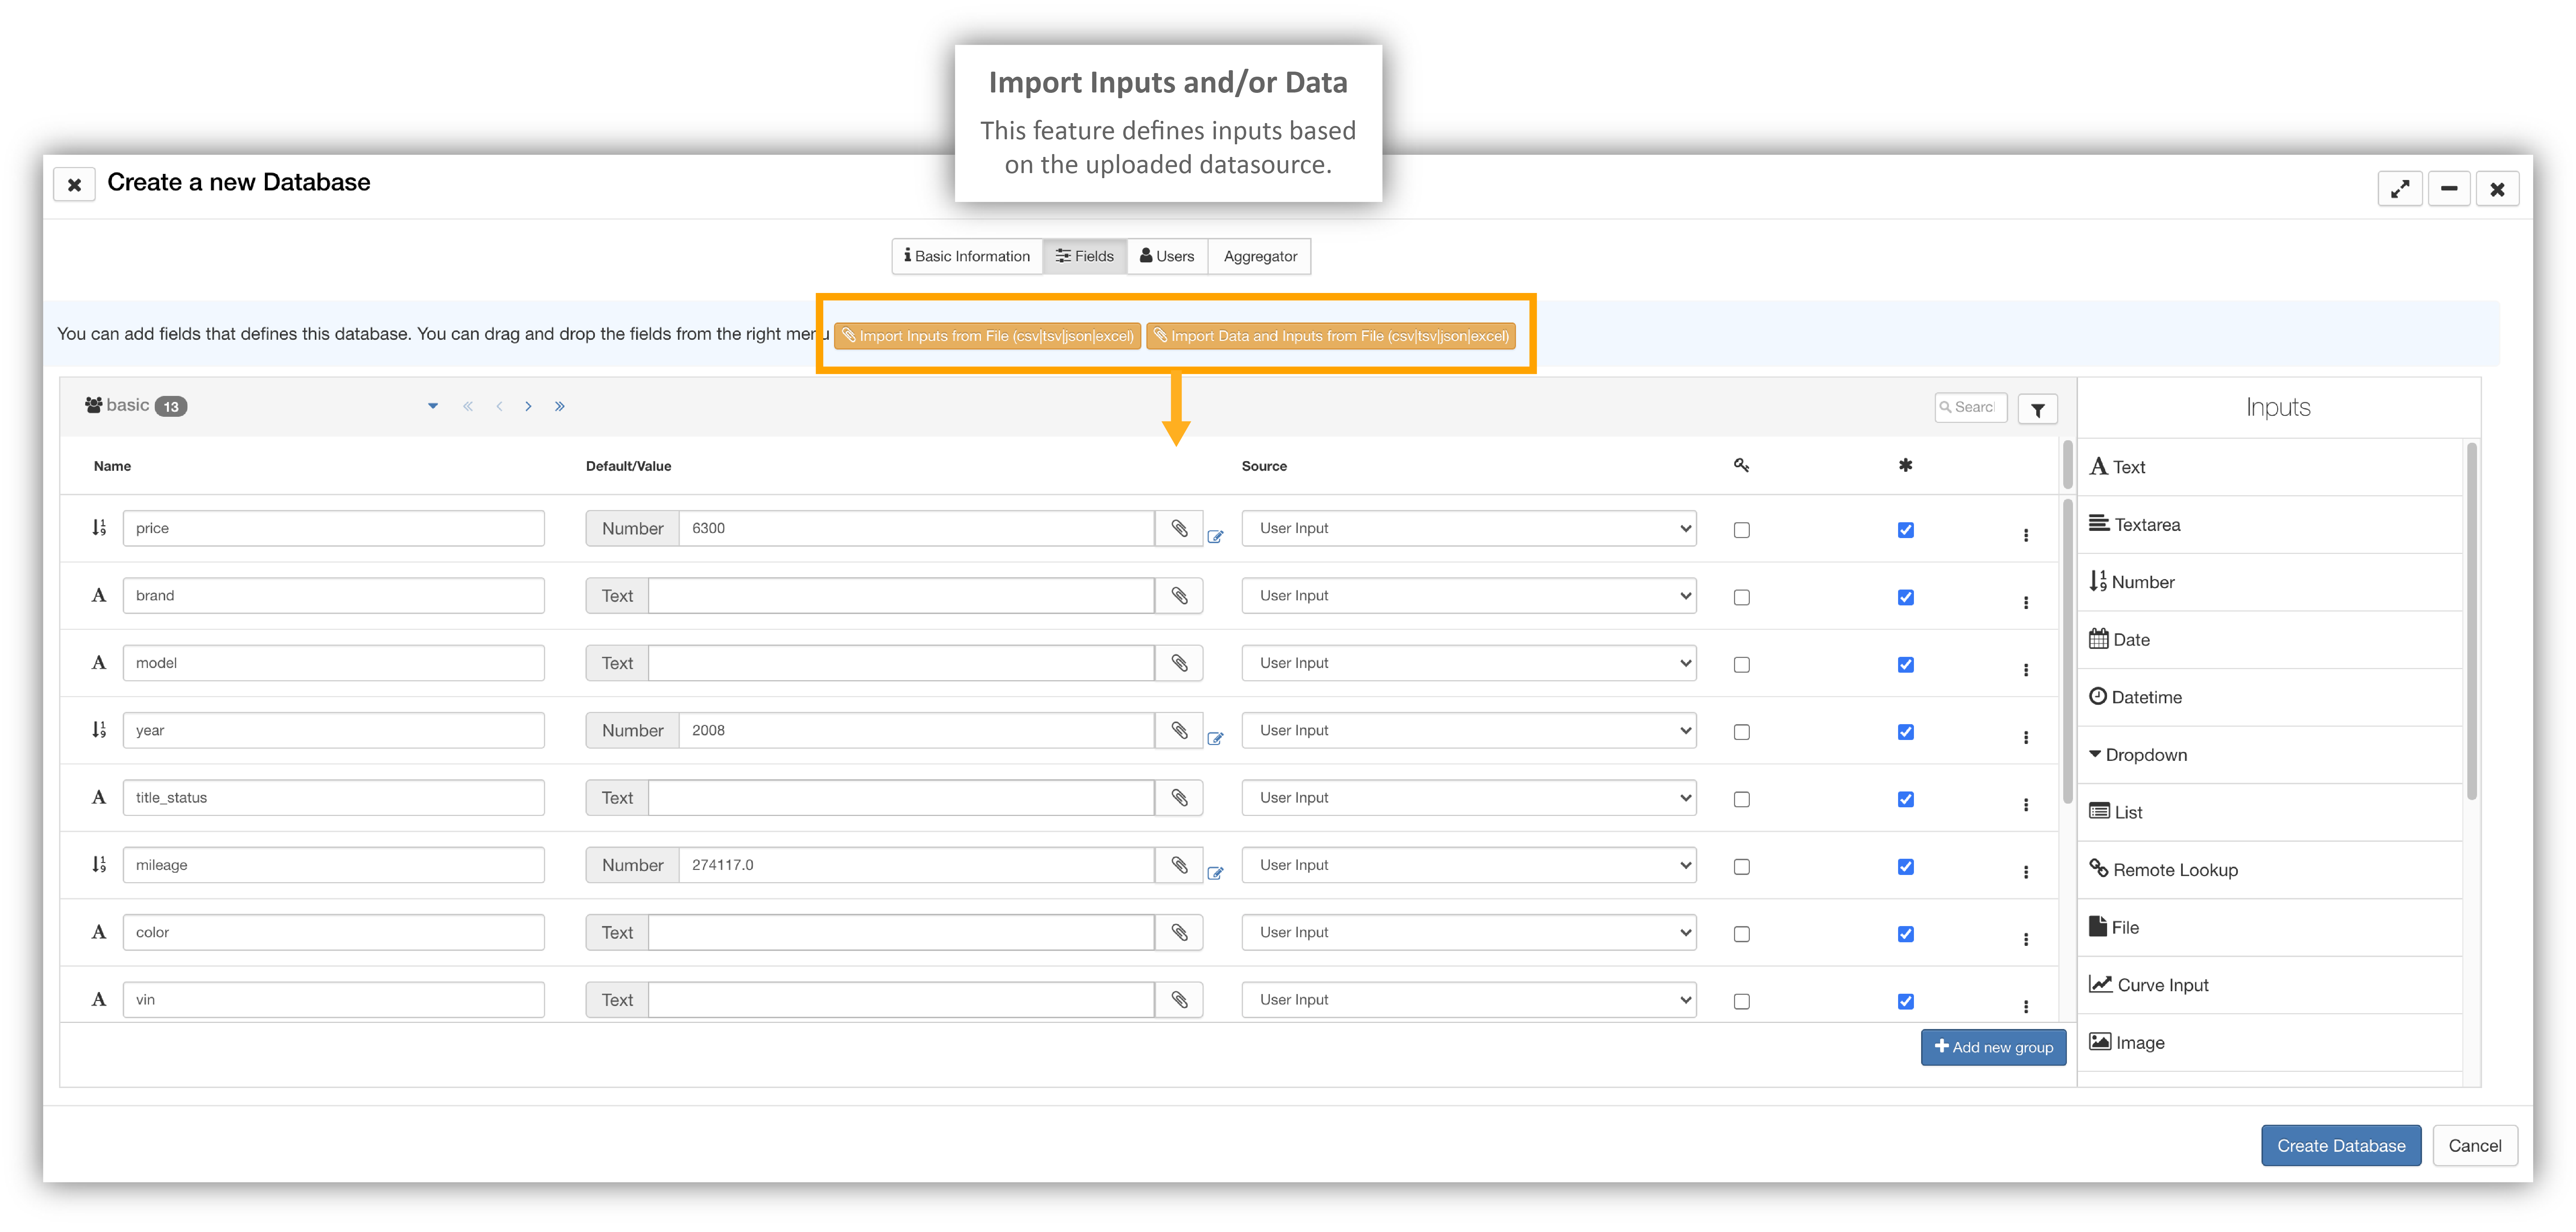Screen dimensions: 2576x1232
Task: Switch to the Aggregator tab
Action: 1260,256
